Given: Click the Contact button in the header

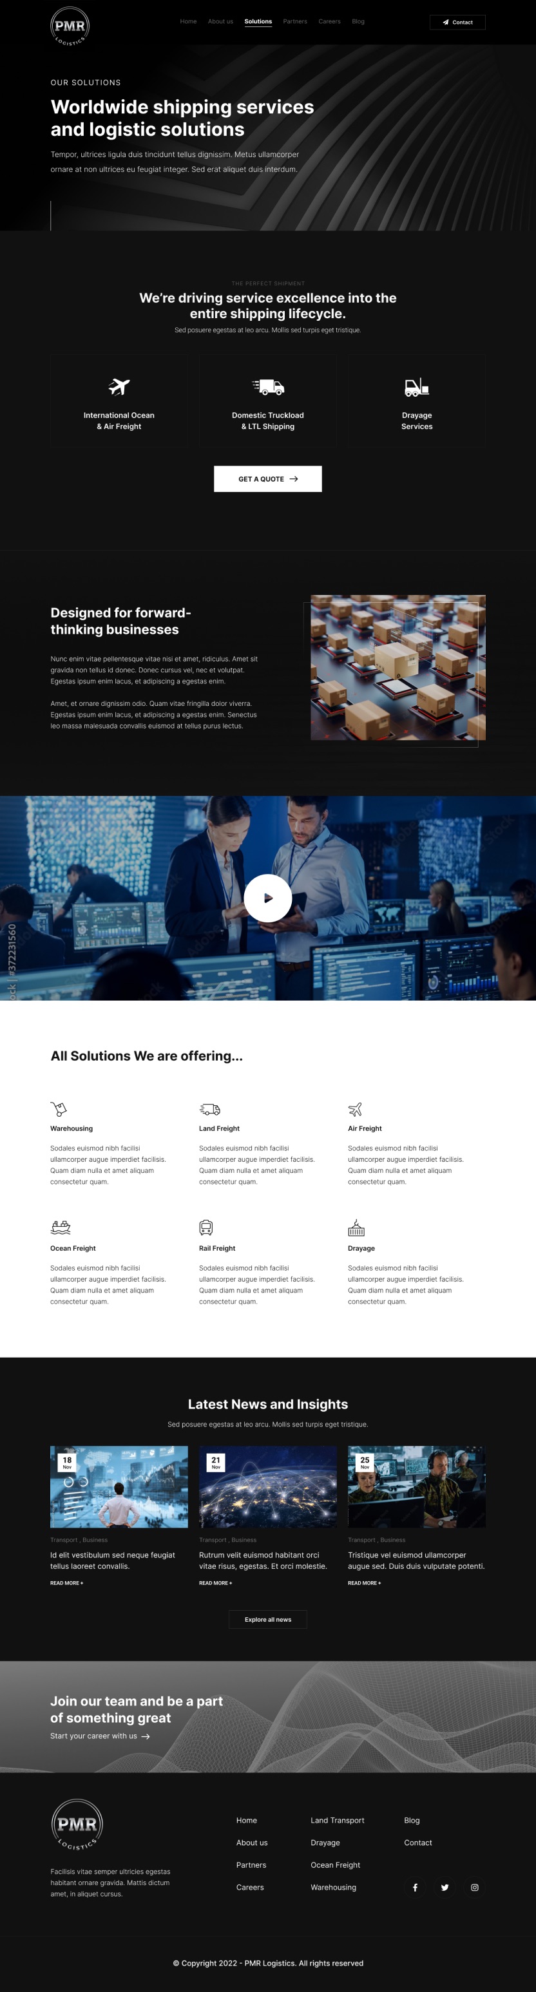Looking at the screenshot, I should click(457, 23).
